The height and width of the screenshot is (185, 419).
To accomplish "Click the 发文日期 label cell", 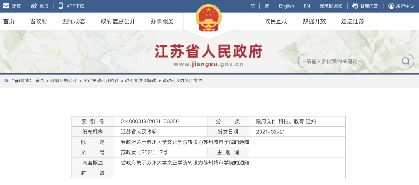I will [x=228, y=132].
